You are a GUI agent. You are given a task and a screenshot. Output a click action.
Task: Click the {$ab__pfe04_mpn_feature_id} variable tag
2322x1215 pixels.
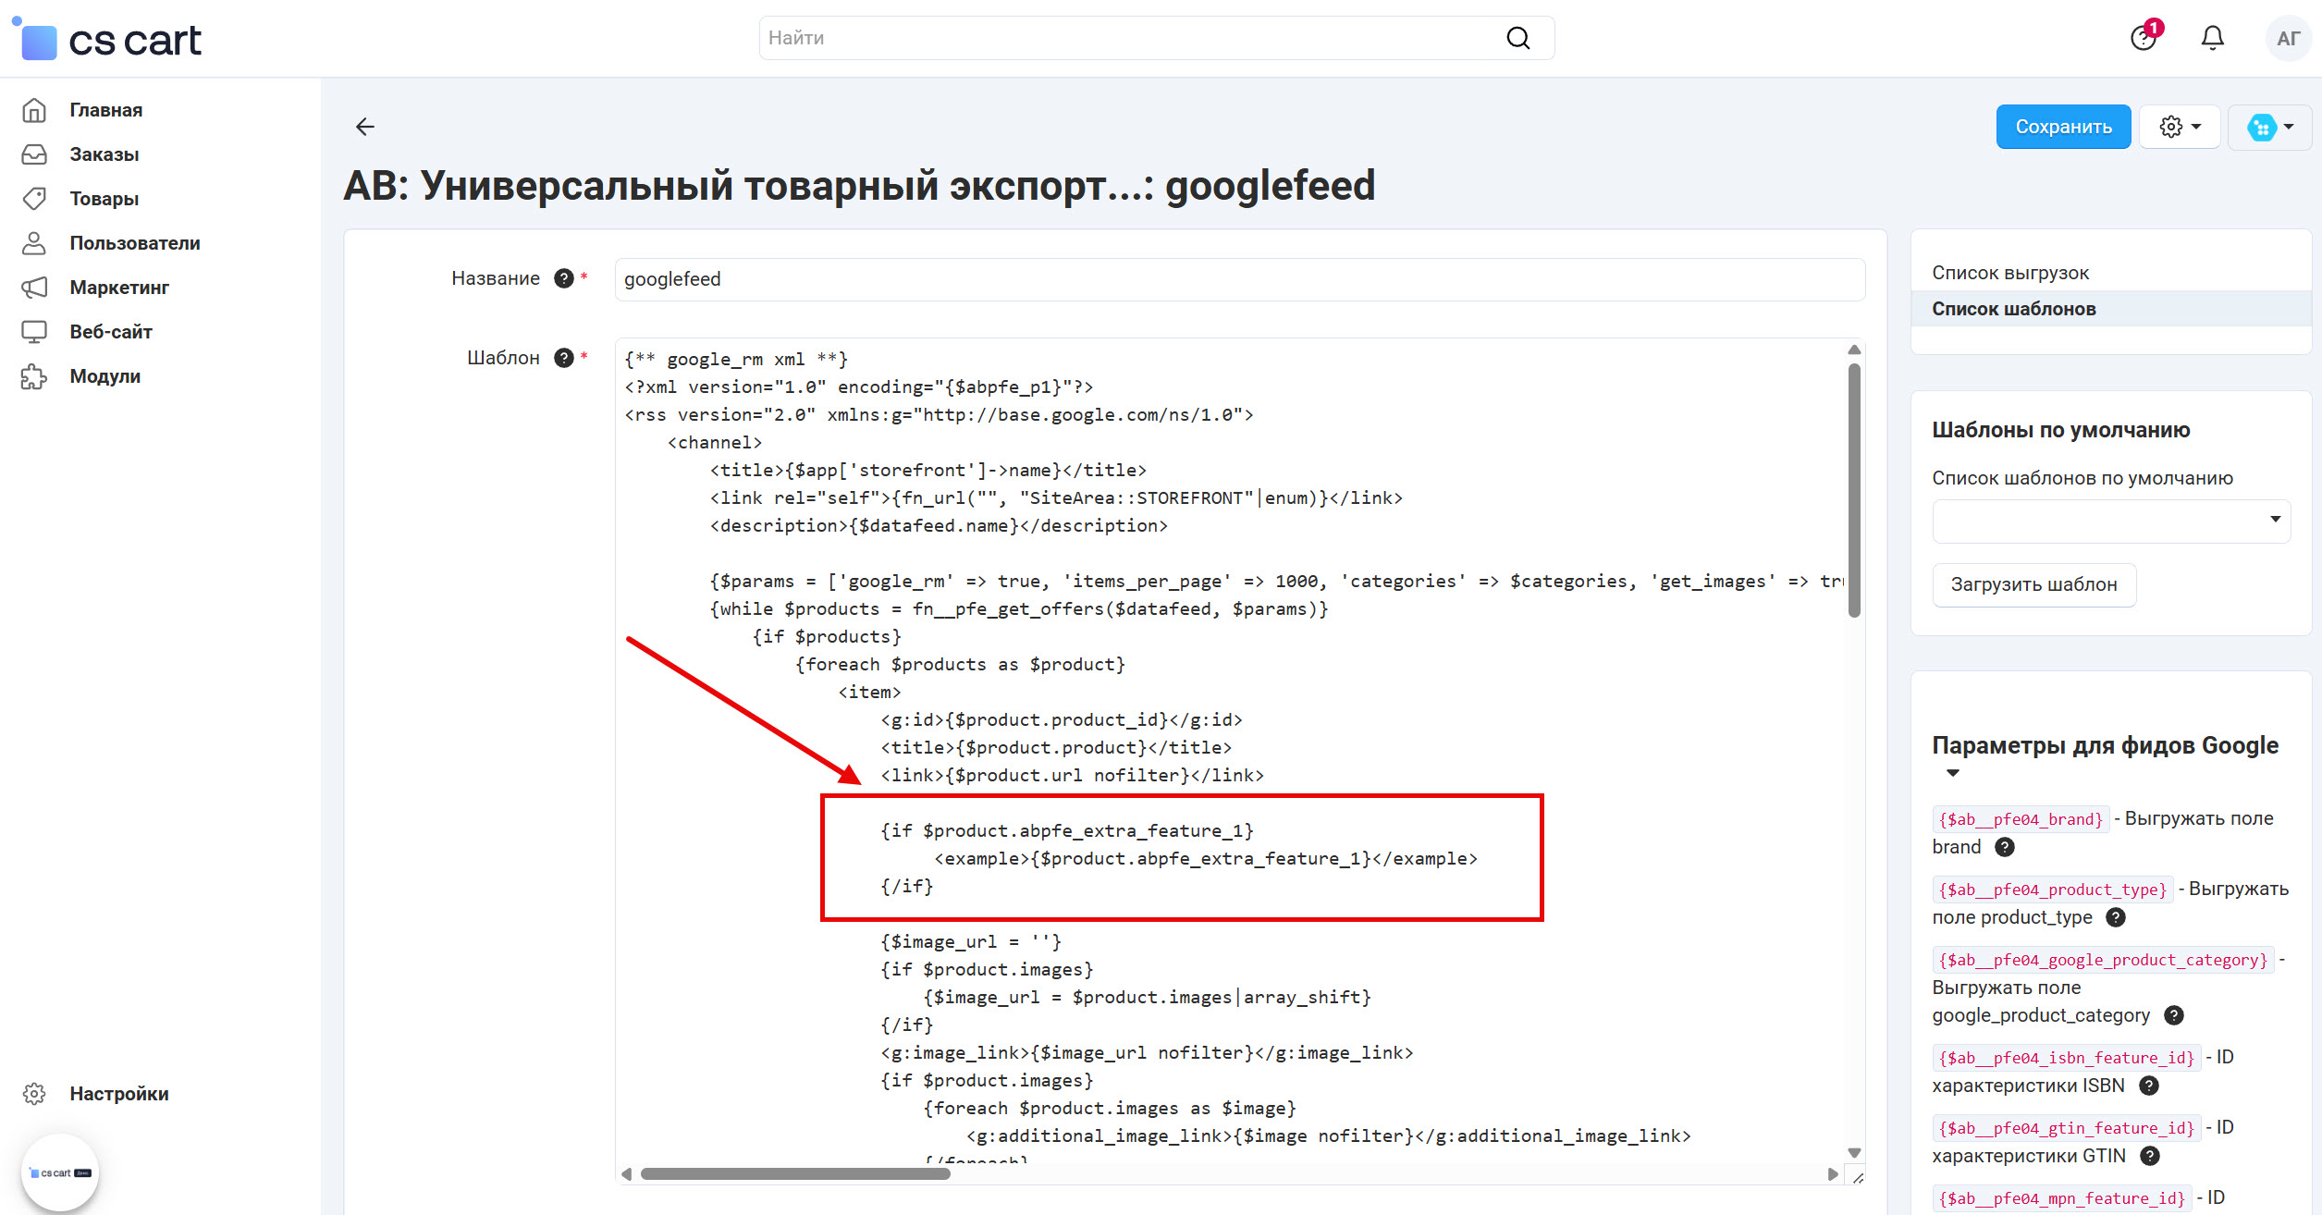(x=2062, y=1198)
